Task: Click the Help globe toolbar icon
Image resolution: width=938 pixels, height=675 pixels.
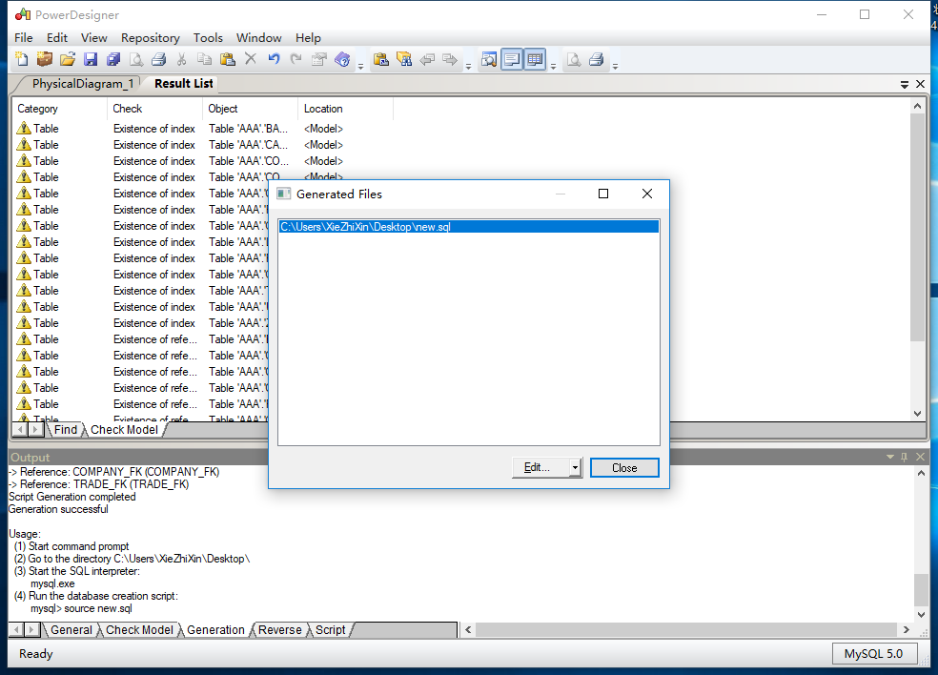Action: tap(341, 59)
